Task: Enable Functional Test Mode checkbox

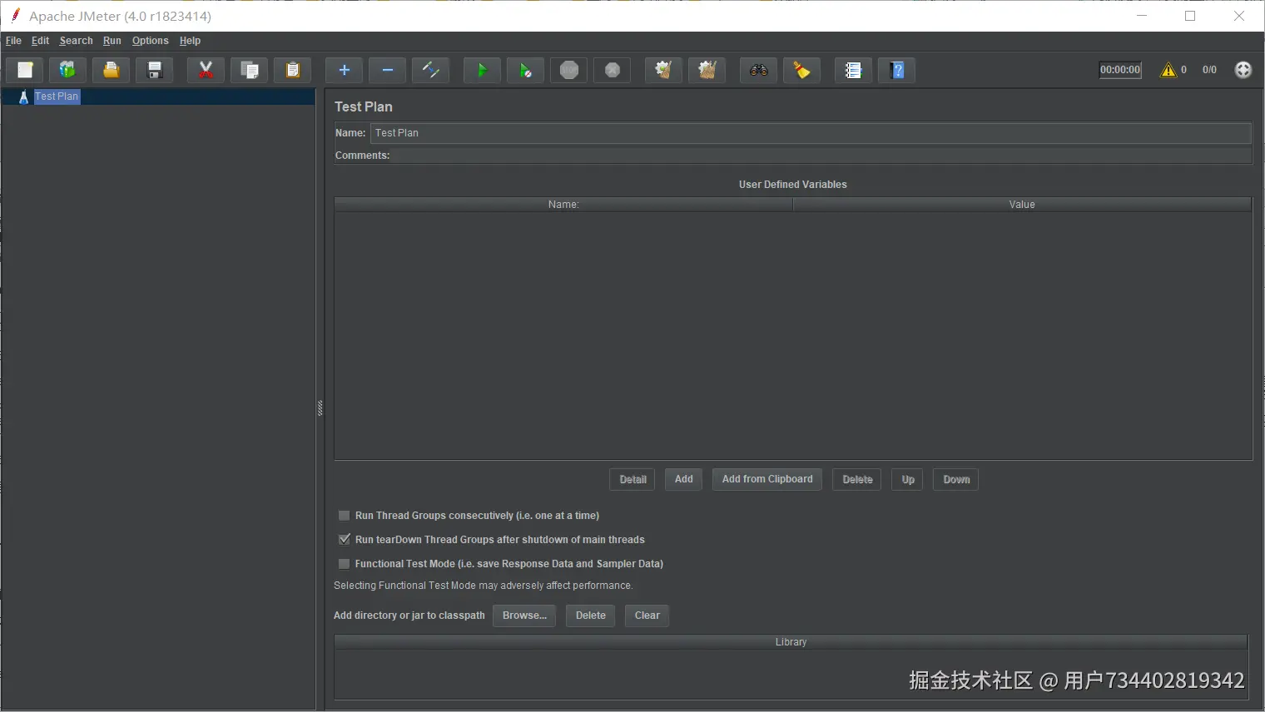Action: coord(344,564)
